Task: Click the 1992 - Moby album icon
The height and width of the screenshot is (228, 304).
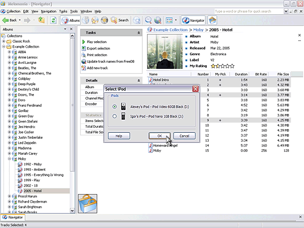Action: (x=20, y=164)
